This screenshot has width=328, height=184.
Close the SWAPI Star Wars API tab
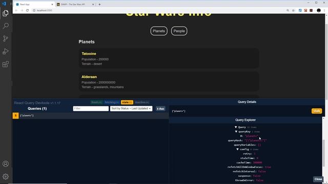93,5
